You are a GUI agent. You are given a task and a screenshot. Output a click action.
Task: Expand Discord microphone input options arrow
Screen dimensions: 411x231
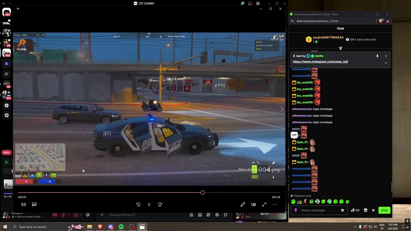click(69, 215)
